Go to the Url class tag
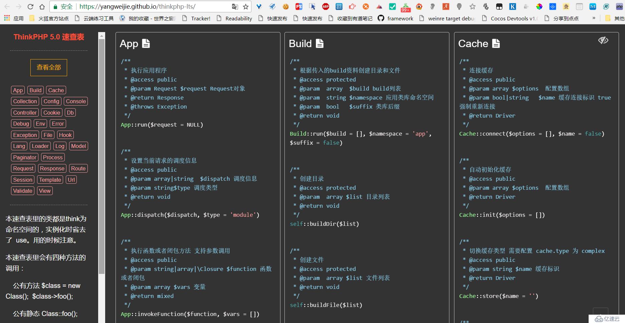The width and height of the screenshot is (625, 323). click(71, 180)
